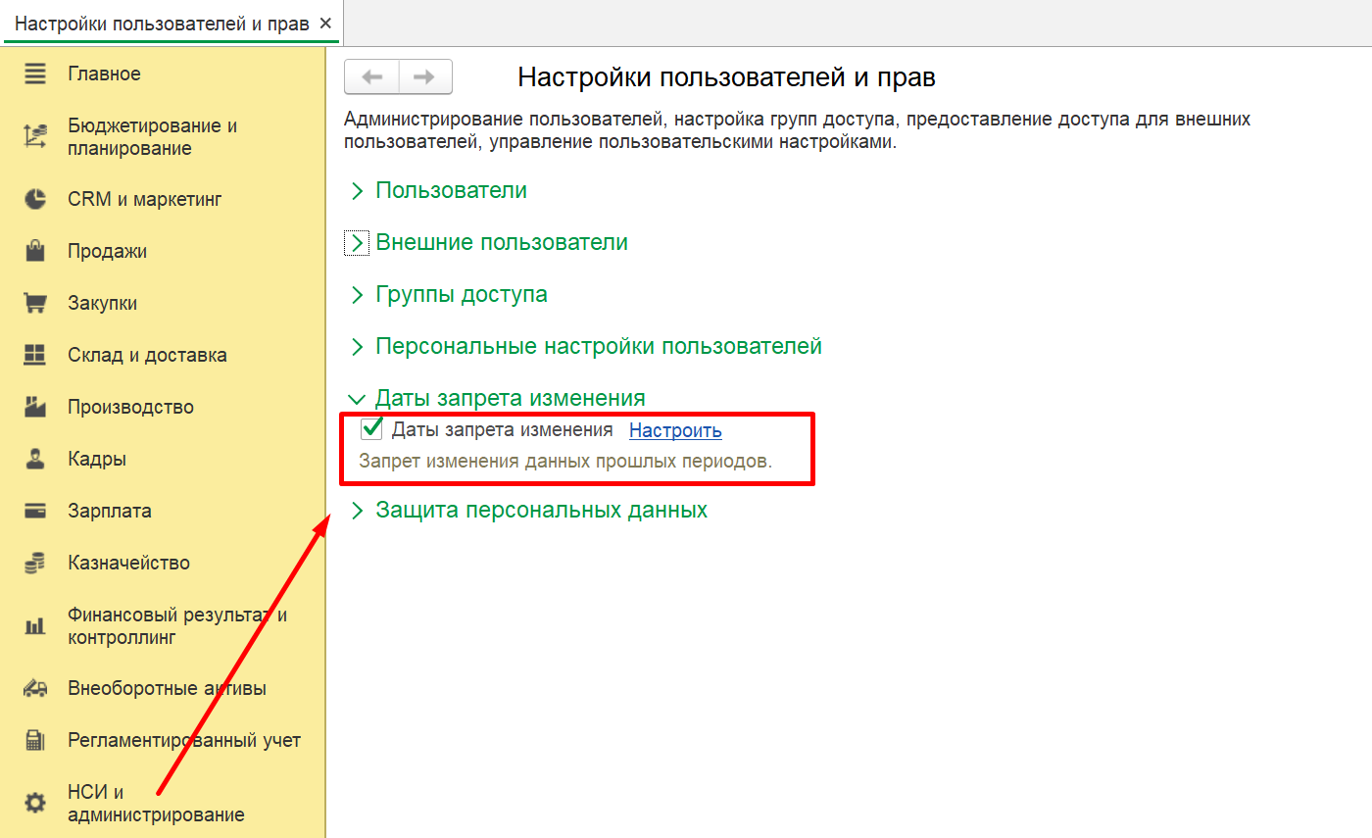The height and width of the screenshot is (838, 1372).
Task: Go forward with the right arrow button
Action: click(425, 77)
